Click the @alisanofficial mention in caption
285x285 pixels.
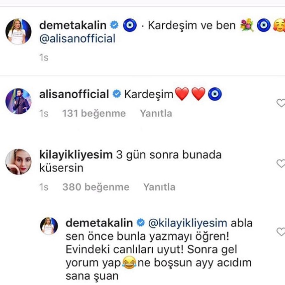point(77,39)
